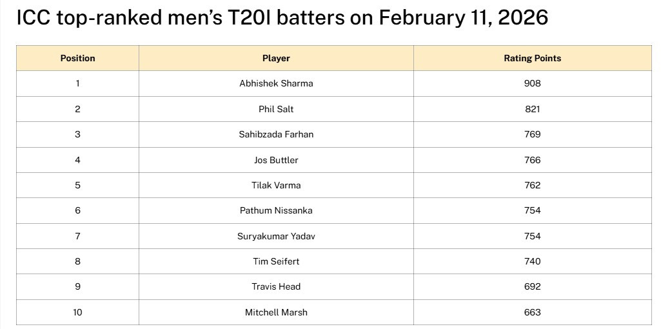Screen dimensions: 661x329
Task: Select the 663 rating points cell
Action: pos(533,312)
